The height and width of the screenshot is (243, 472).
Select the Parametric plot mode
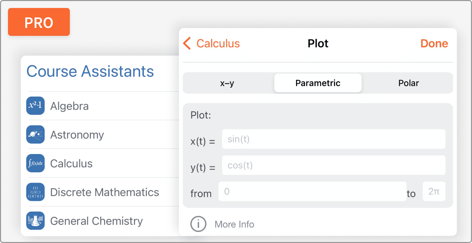[x=318, y=83]
